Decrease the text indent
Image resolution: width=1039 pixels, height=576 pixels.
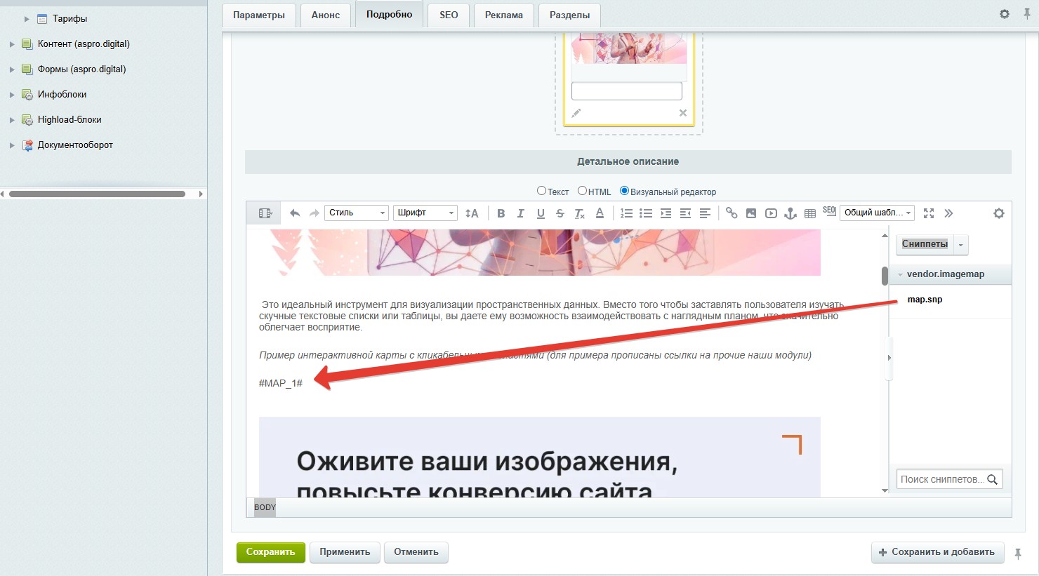pos(685,213)
